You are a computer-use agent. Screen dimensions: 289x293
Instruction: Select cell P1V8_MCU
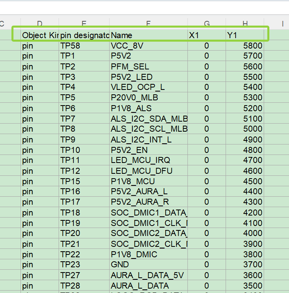coord(149,181)
